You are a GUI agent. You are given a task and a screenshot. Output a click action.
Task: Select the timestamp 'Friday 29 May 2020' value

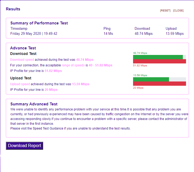[x=26, y=34]
